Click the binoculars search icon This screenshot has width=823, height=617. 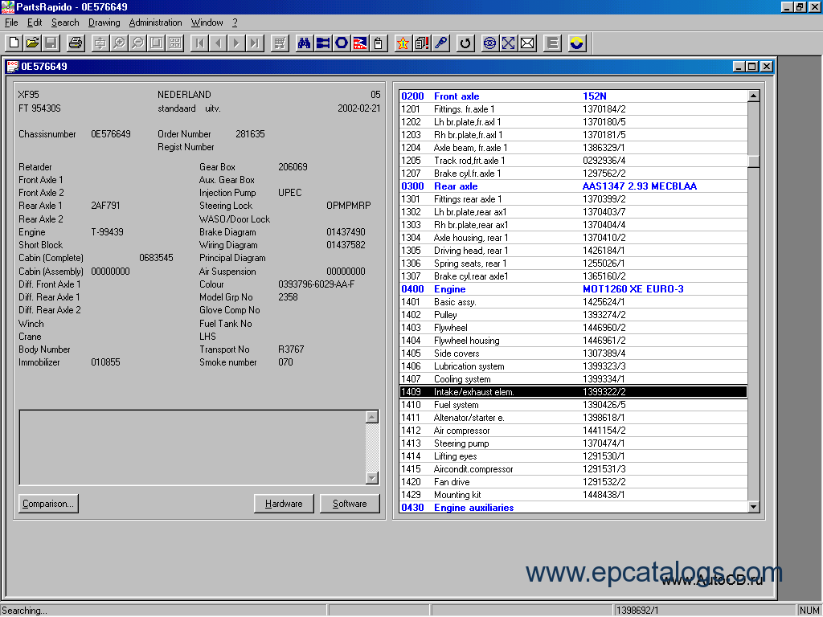[x=304, y=43]
